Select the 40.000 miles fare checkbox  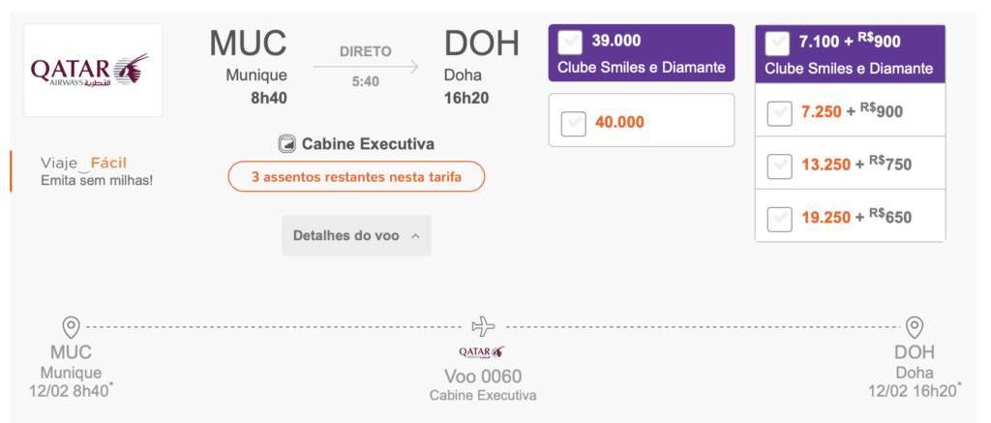point(573,123)
